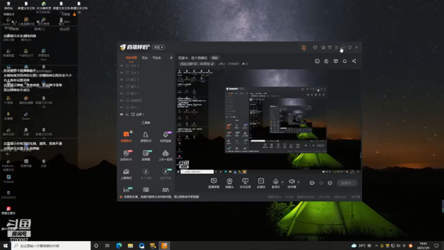Screen dimensions: 444x250
Task: Toggle visibility of source 图片 1
Action: point(121,107)
